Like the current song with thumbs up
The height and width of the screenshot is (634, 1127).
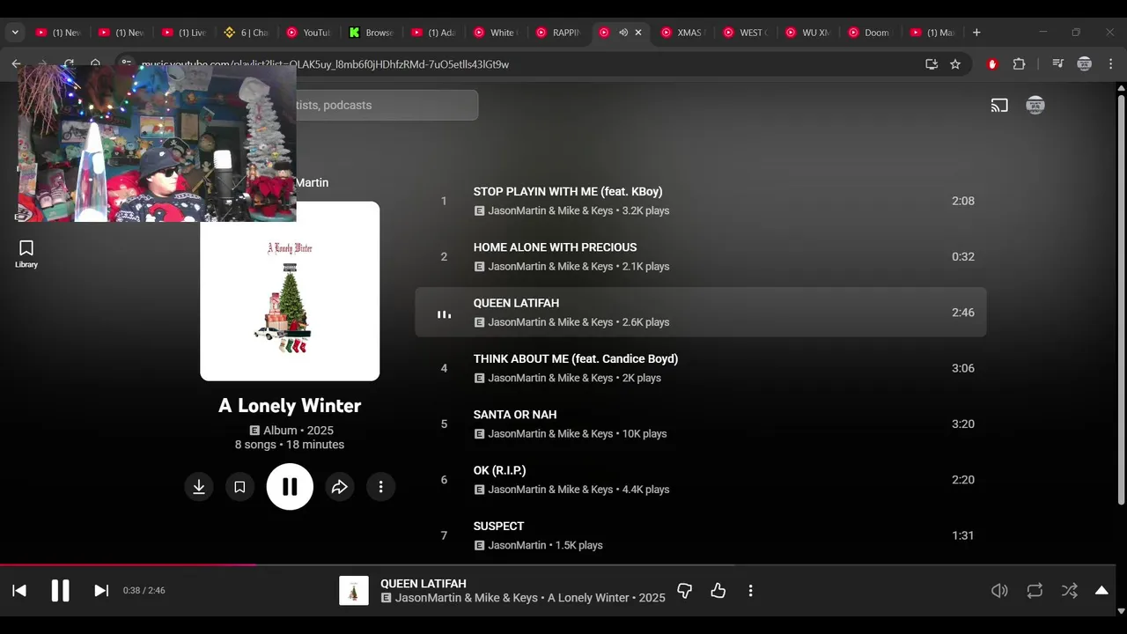pyautogui.click(x=718, y=591)
